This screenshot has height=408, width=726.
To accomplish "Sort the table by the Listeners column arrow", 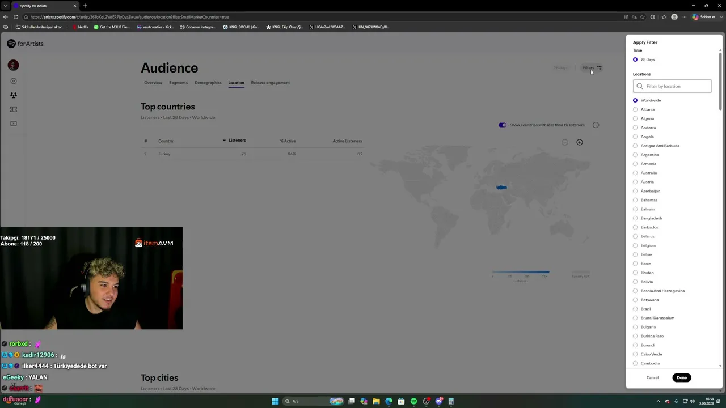I will click(x=224, y=141).
